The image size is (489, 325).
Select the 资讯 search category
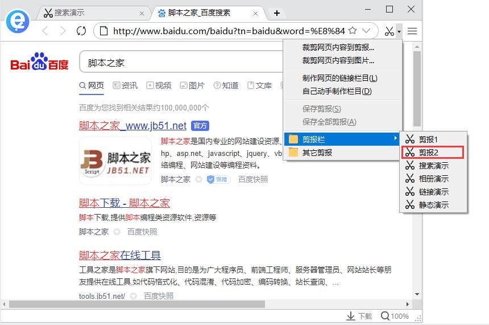coord(125,85)
